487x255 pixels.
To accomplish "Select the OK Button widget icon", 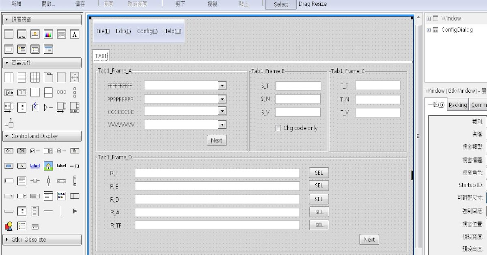I will coord(9,151).
